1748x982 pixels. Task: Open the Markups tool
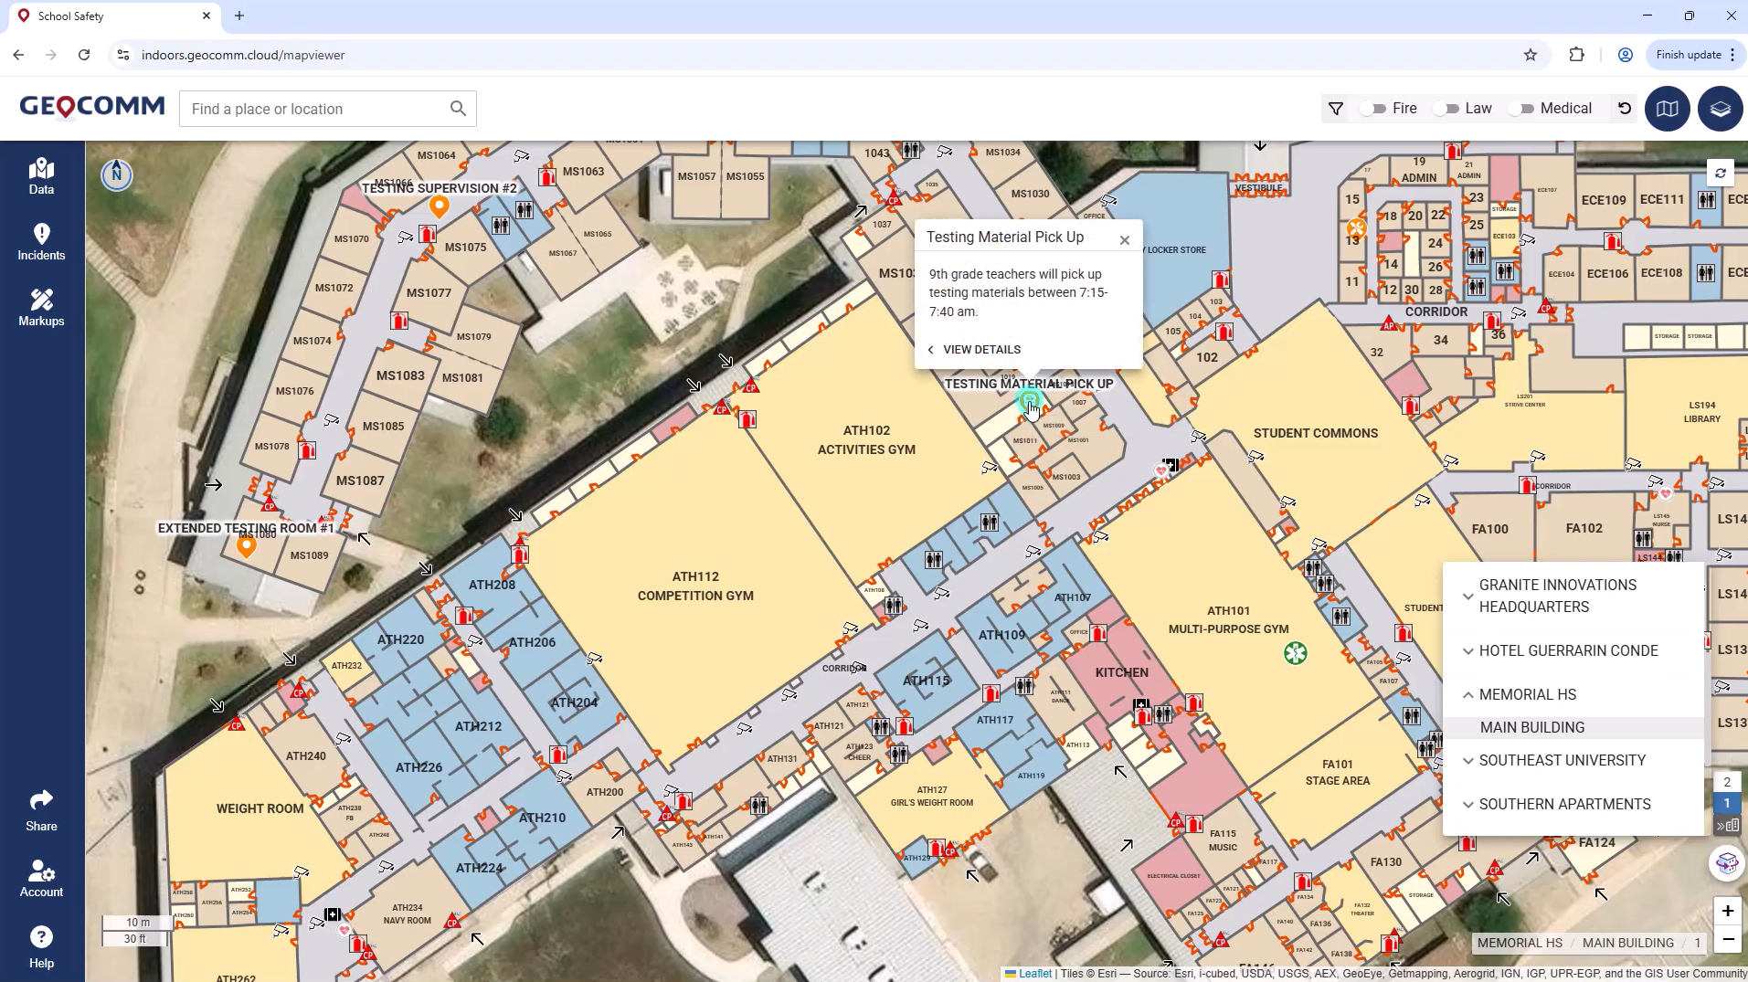[41, 308]
